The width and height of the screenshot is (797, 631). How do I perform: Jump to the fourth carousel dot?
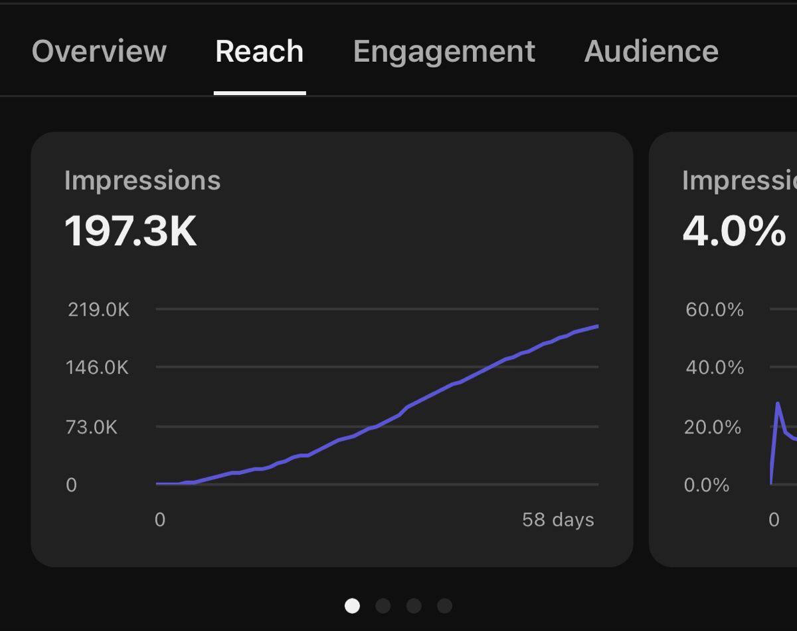click(445, 606)
